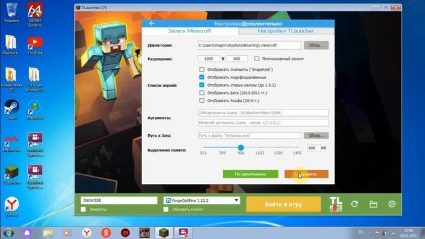Image resolution: width=425 pixels, height=239 pixels.
Task: Enable the Полноэкранный режим checkbox
Action: [x=257, y=58]
